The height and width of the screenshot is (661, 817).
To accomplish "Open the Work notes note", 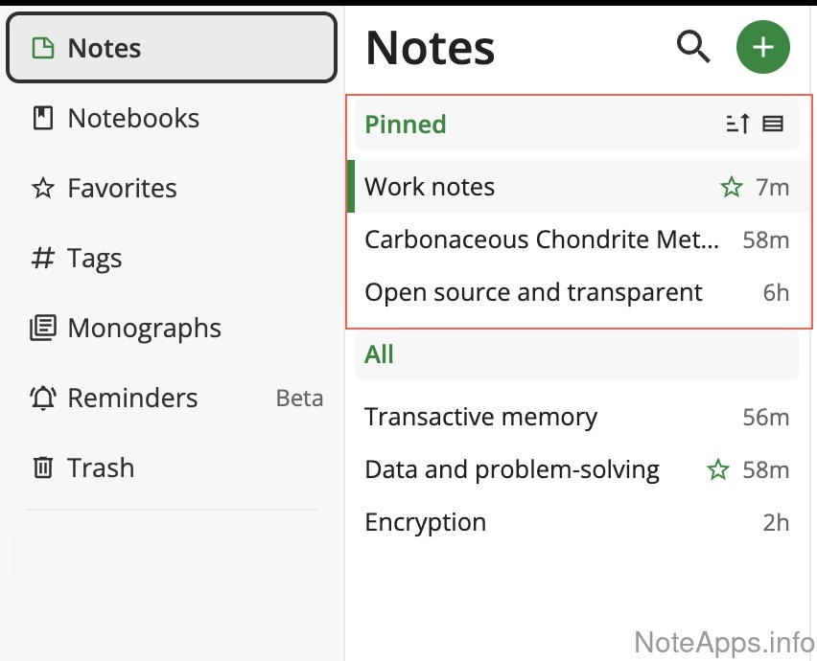I will (x=430, y=187).
